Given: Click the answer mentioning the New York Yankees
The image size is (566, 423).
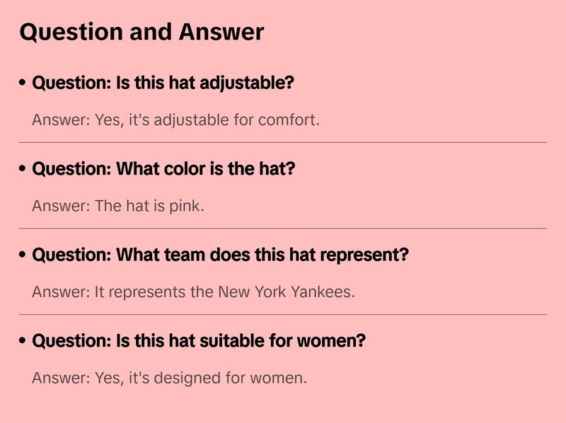Looking at the screenshot, I should (193, 291).
